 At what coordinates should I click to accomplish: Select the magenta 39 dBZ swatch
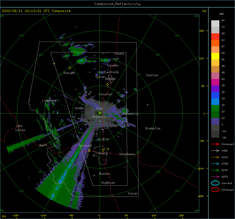tap(215, 82)
